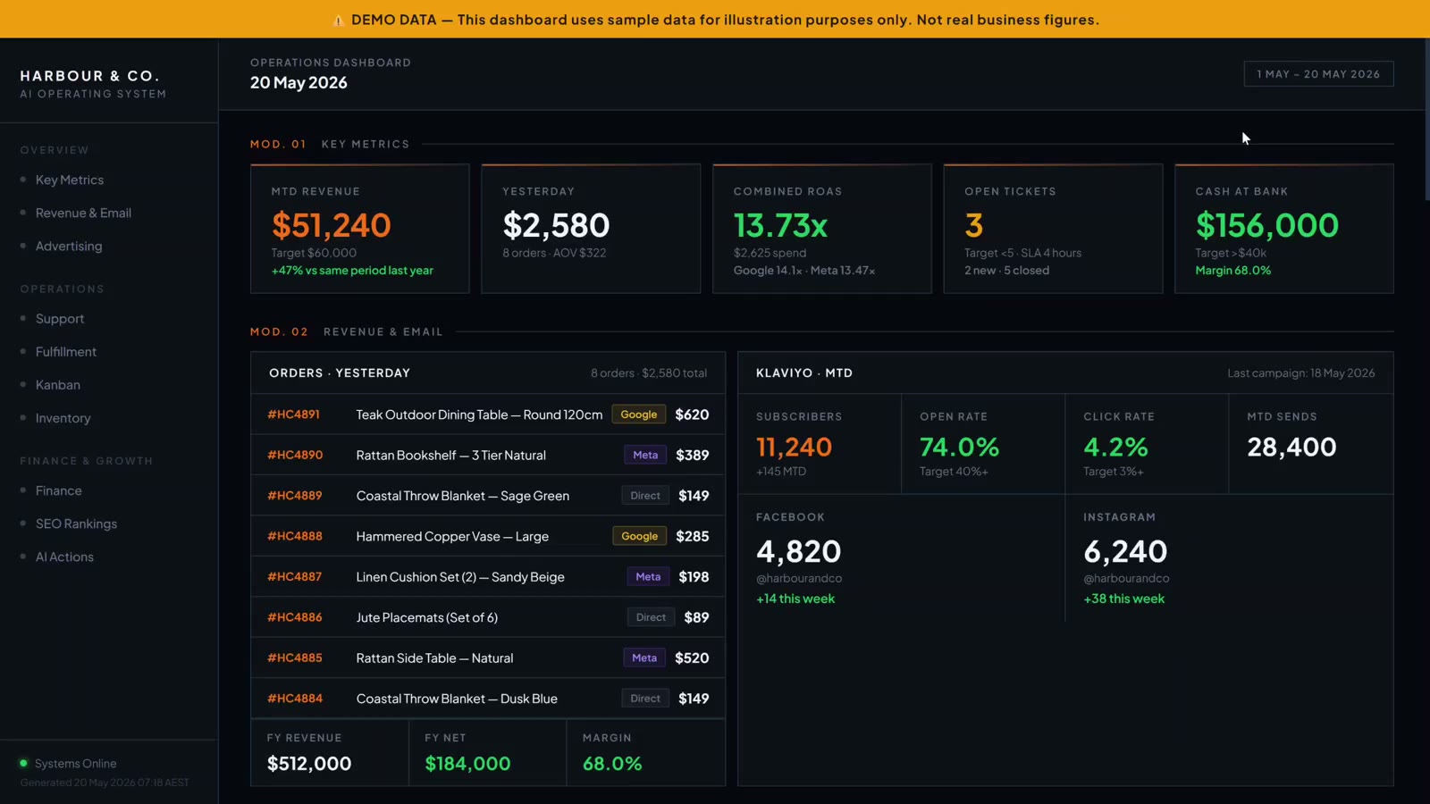
Task: Click '2 new · 5 closed' ticket summary
Action: pyautogui.click(x=1006, y=271)
